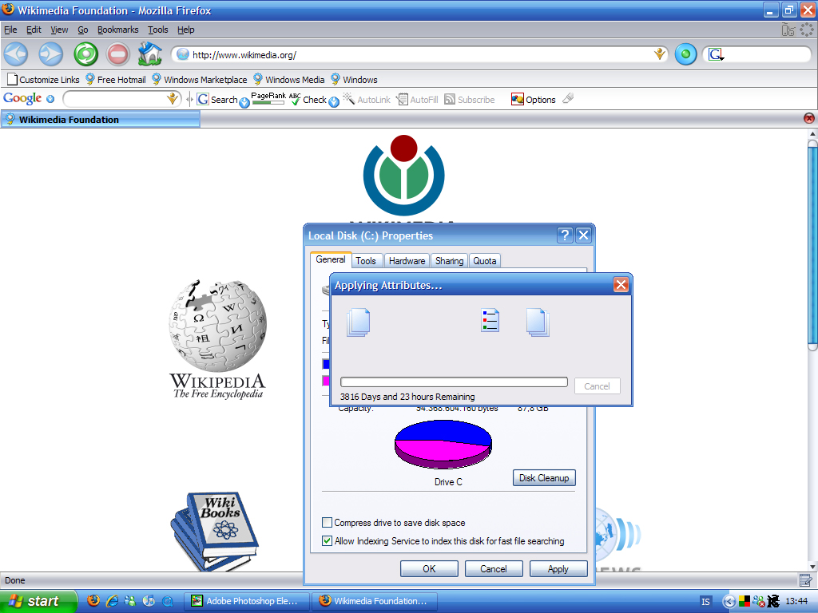This screenshot has height=613, width=818.
Task: Open the Wikipedia globe link
Action: [x=217, y=338]
